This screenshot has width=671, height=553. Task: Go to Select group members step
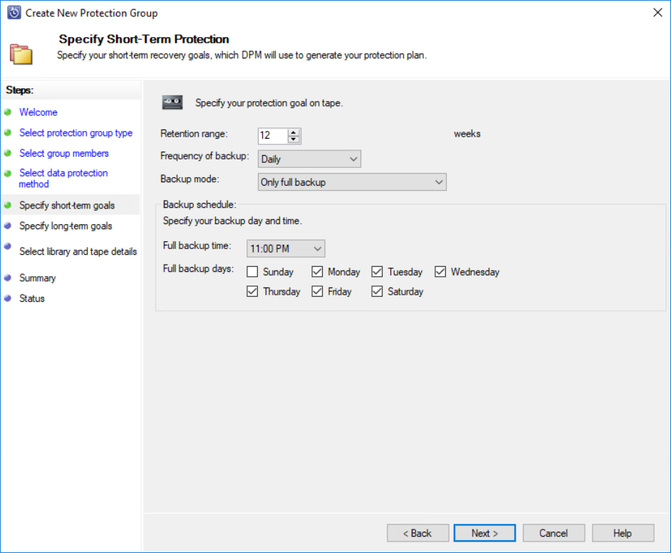click(64, 153)
